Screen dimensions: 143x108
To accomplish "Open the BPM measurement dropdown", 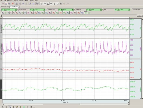I will pos(97,10).
